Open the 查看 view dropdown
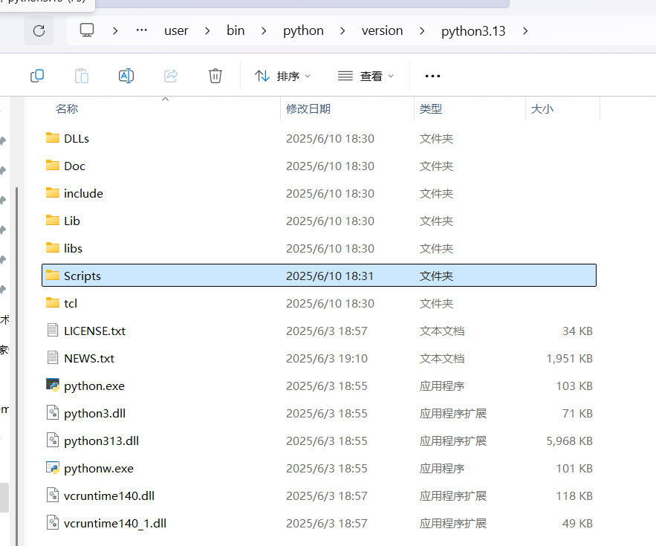656x546 pixels. [366, 76]
